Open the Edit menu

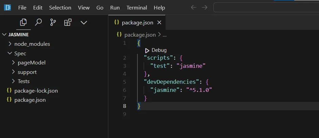click(38, 8)
